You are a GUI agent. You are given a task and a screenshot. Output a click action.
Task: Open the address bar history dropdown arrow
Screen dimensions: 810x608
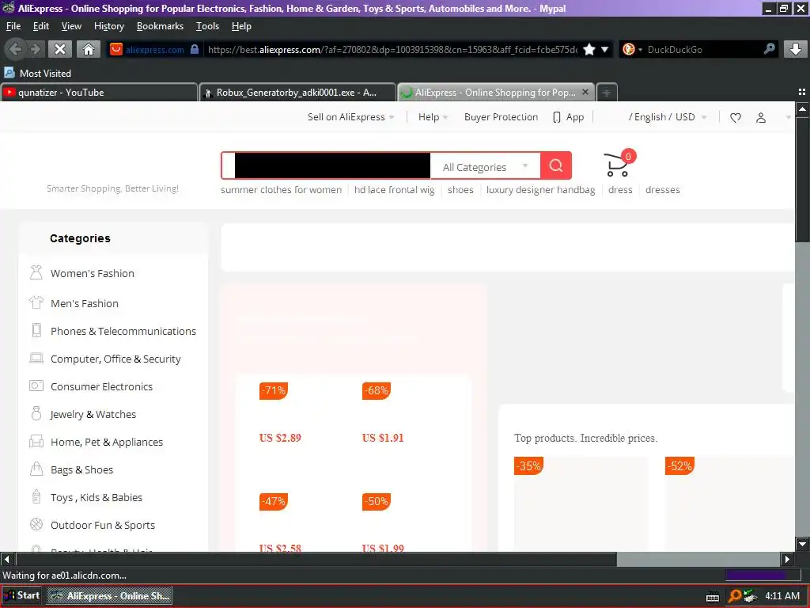point(604,49)
